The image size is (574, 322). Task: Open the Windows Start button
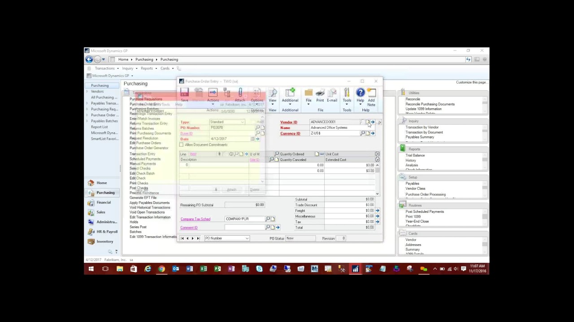[91, 269]
